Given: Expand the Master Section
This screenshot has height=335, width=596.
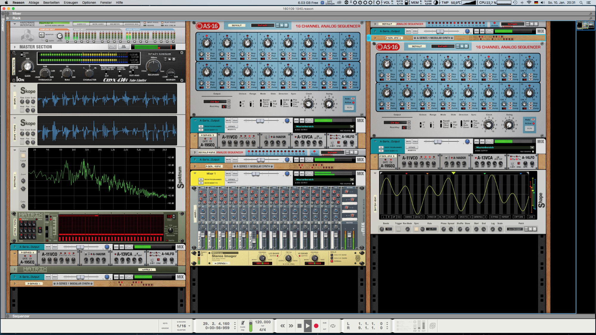Looking at the screenshot, I should coord(15,47).
